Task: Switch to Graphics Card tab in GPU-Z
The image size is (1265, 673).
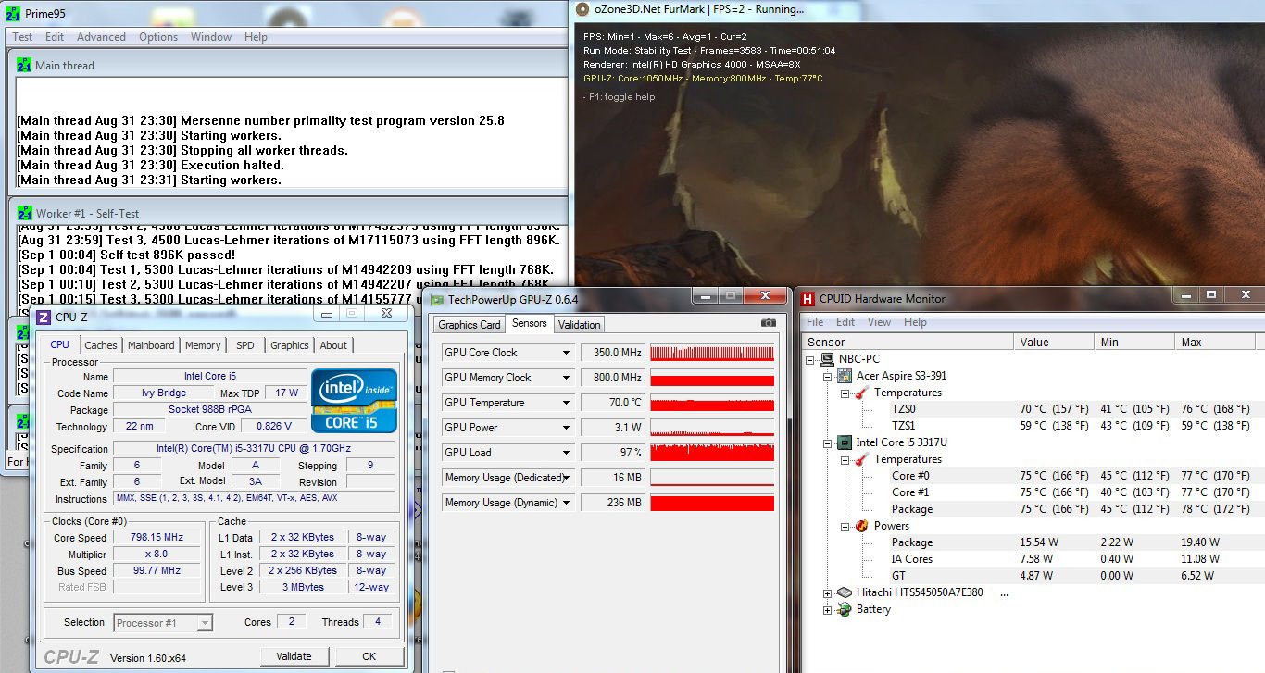Action: coord(470,325)
